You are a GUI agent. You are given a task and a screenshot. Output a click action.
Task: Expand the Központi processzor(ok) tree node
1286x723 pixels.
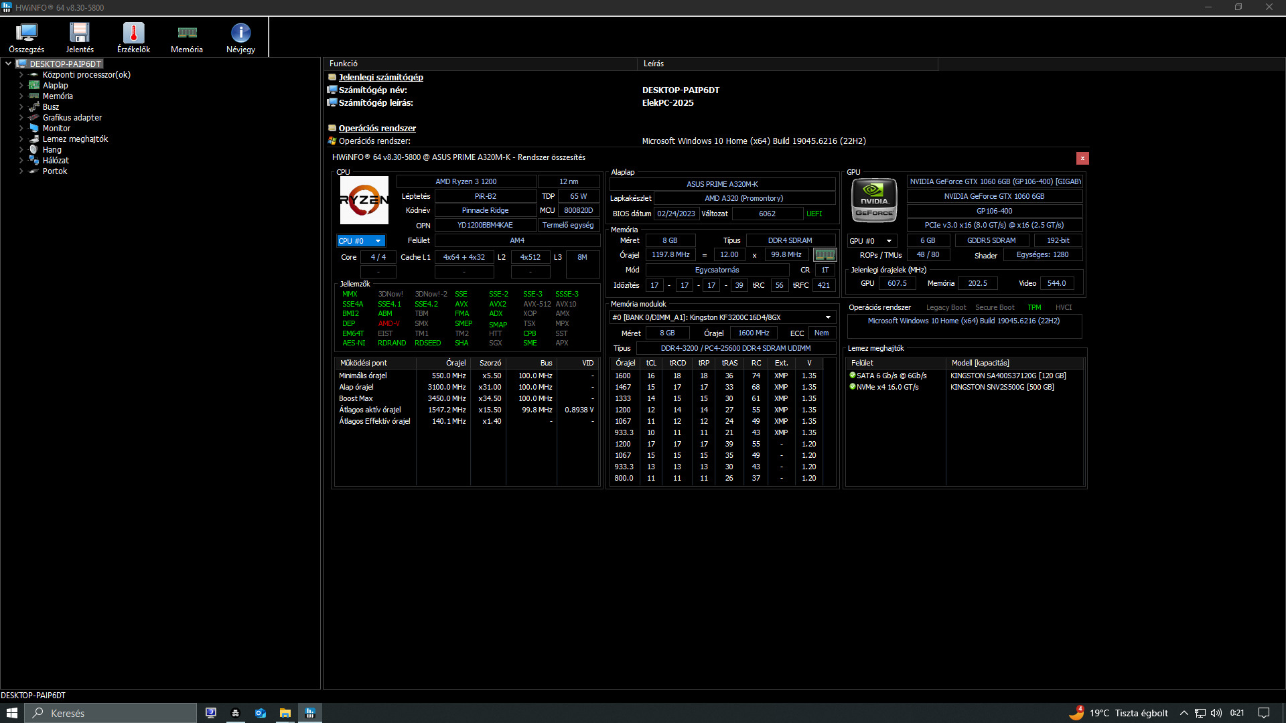pos(21,75)
